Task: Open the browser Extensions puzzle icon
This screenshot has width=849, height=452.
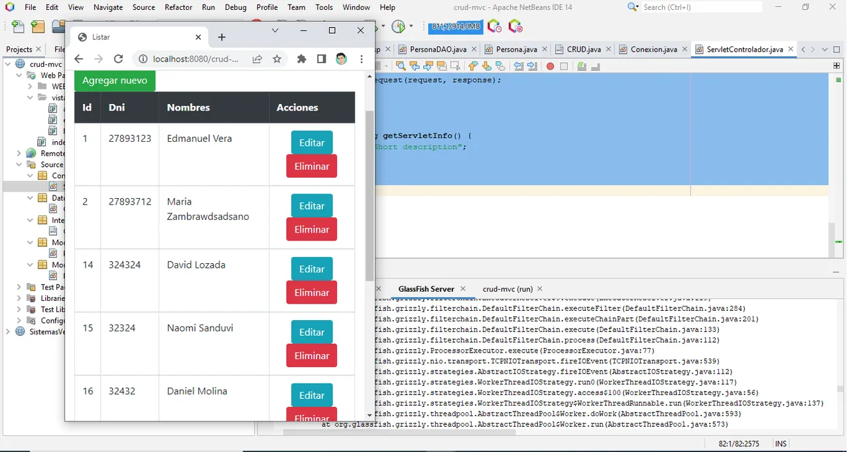Action: 302,59
